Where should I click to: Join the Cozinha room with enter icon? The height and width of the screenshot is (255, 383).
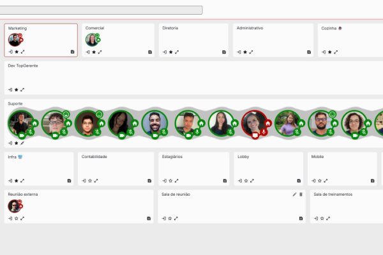coord(324,52)
